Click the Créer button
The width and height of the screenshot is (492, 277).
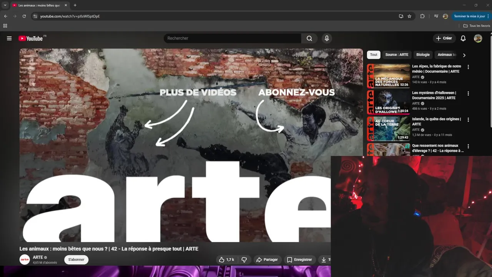(444, 38)
